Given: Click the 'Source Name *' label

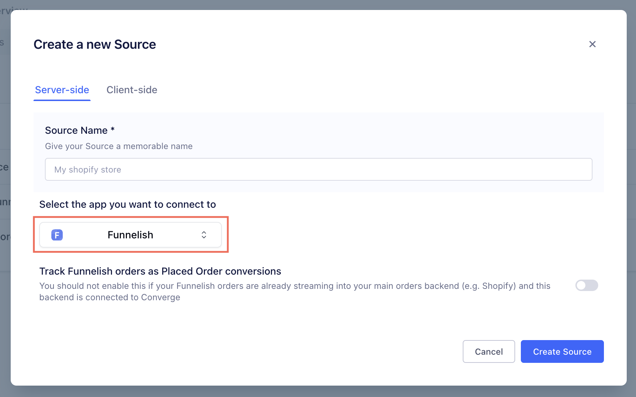Looking at the screenshot, I should pos(80,131).
